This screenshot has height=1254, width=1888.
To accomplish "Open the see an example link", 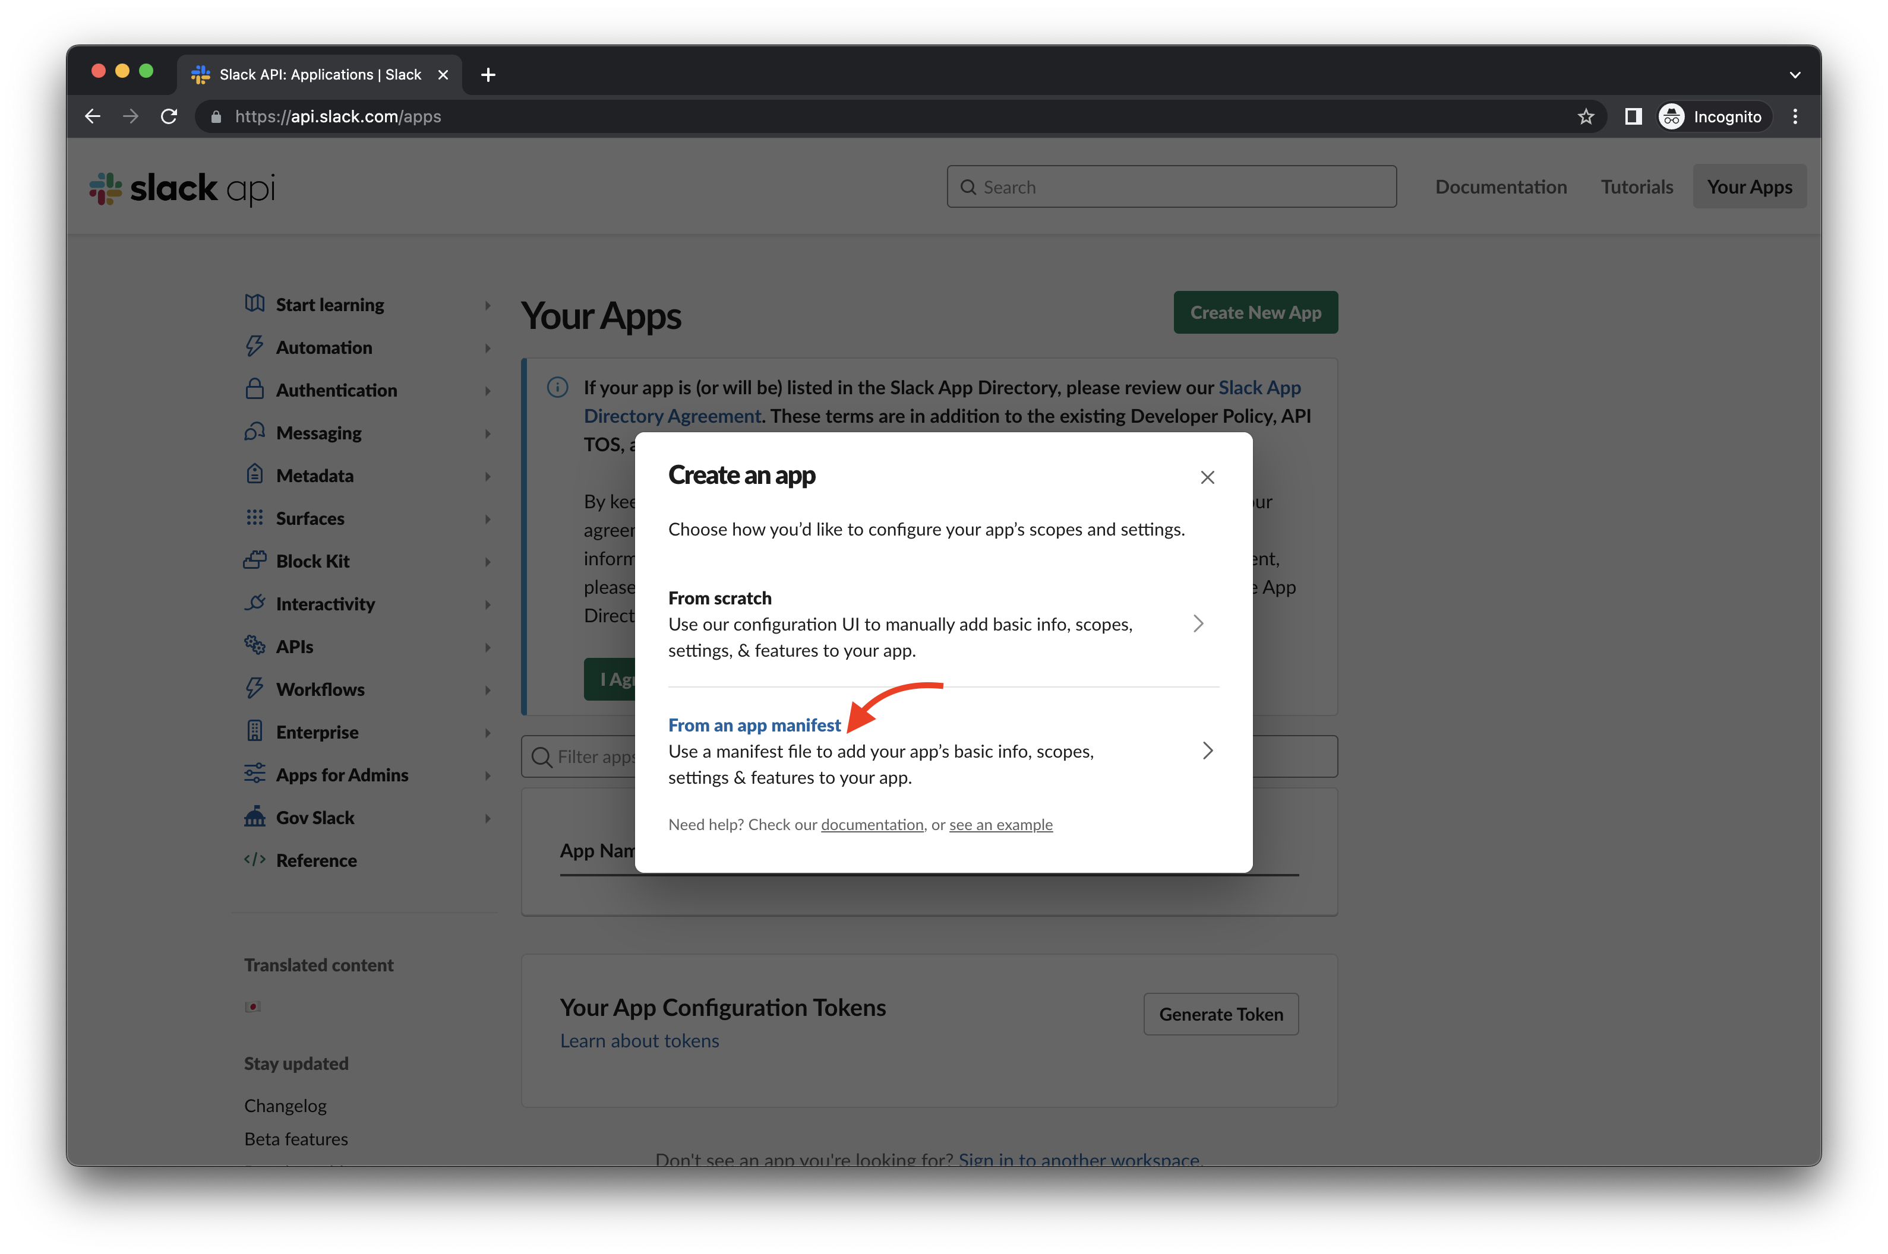I will (x=1001, y=825).
